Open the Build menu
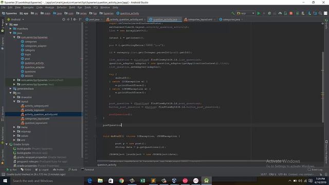The width and height of the screenshot is (329, 185). point(72,7)
